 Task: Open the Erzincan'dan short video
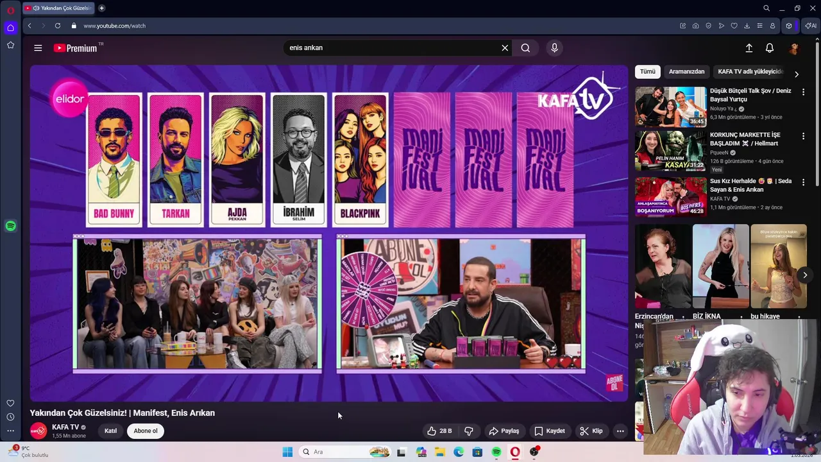pos(663,266)
